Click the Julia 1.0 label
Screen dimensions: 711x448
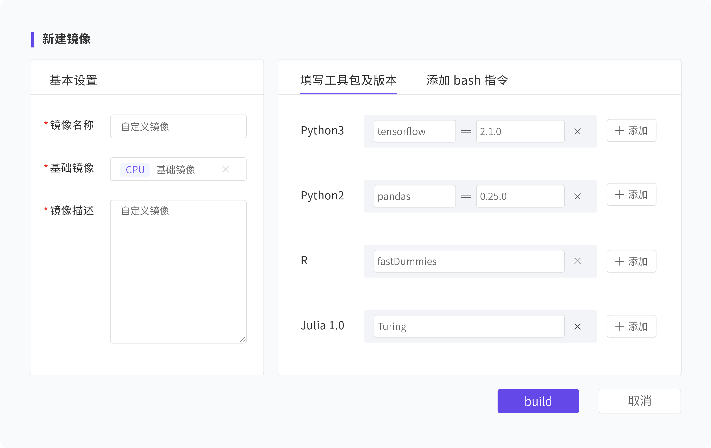pyautogui.click(x=322, y=326)
